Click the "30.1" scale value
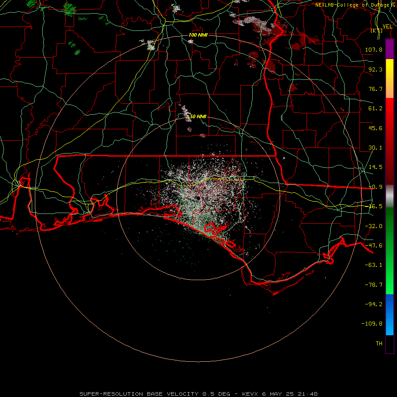The width and height of the screenshot is (397, 397). pos(375,148)
